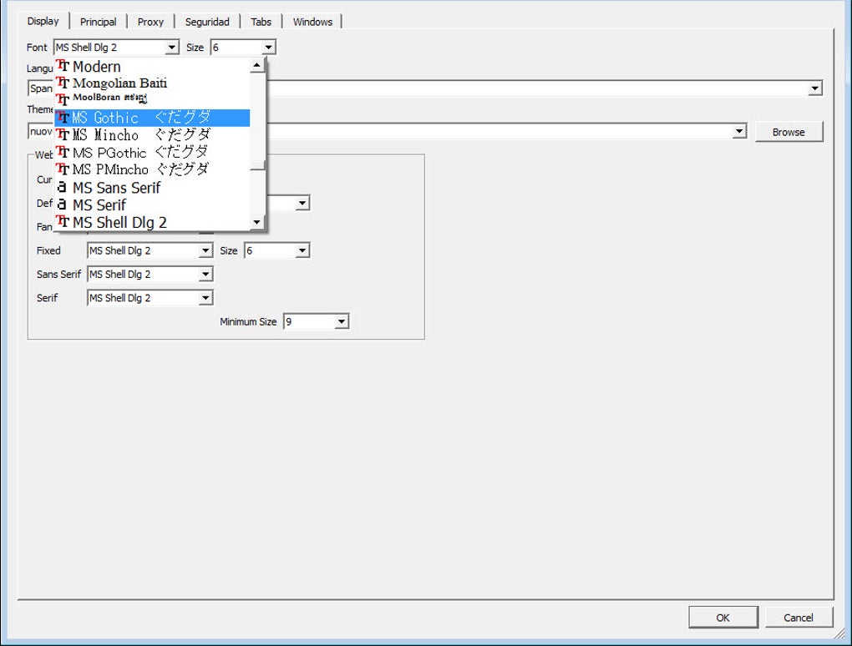852x646 pixels.
Task: Choose MS Shell Dlg 2 in list
Action: (152, 222)
